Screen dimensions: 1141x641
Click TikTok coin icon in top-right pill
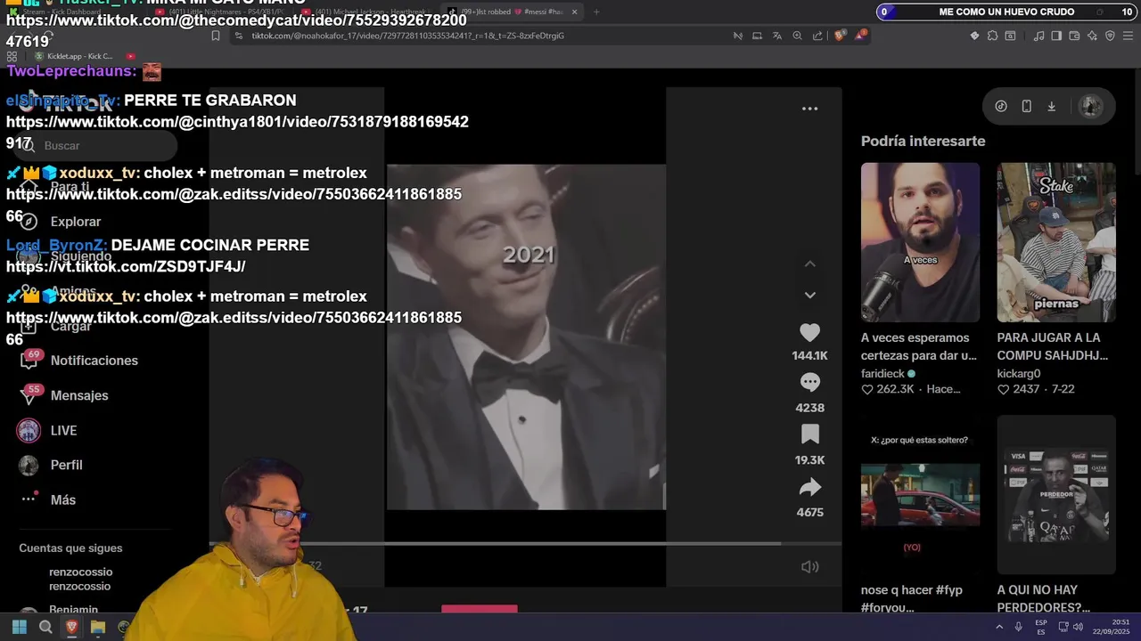click(1001, 106)
